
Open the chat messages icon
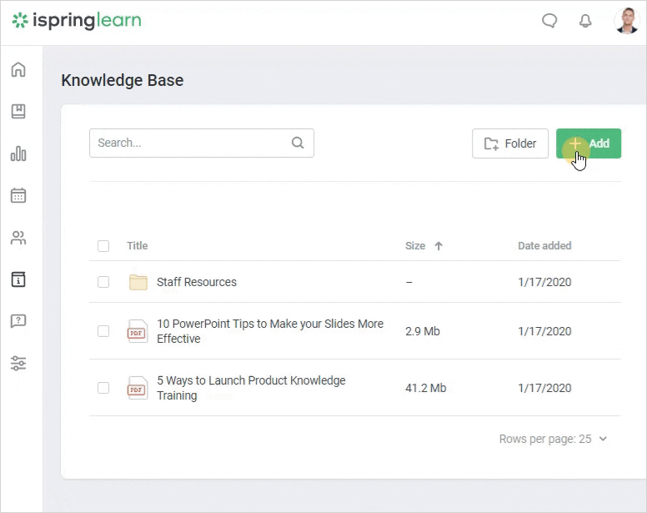[549, 22]
